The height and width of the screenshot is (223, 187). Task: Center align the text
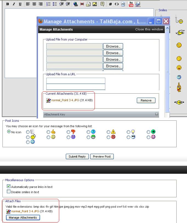tap(34, 4)
